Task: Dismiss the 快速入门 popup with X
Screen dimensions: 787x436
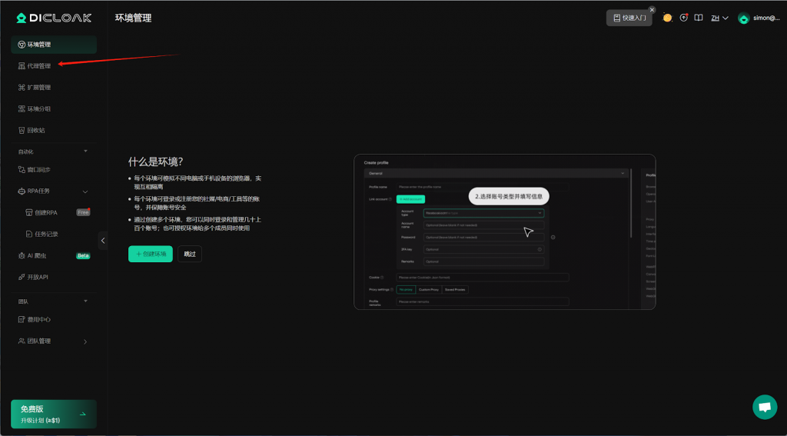Action: (x=652, y=10)
